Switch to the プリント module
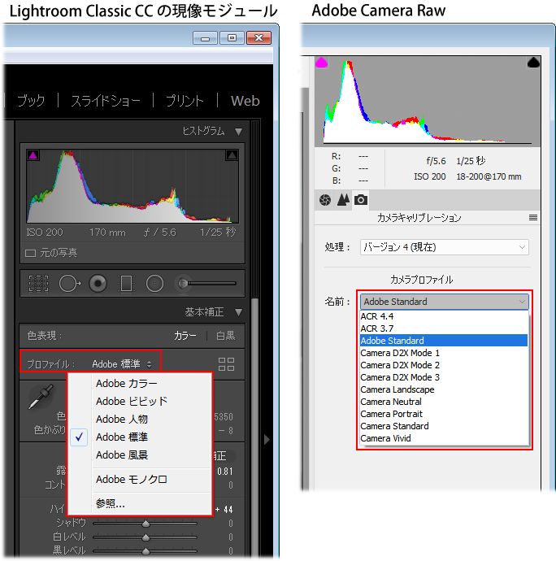The image size is (556, 561). point(185,101)
